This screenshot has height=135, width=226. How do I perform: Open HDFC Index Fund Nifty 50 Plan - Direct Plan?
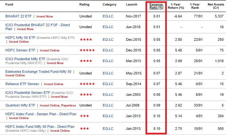(40, 127)
